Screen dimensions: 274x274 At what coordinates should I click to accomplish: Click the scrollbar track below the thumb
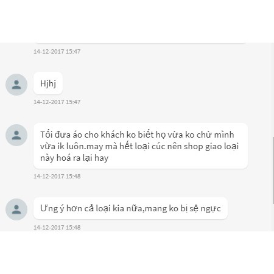273,217
